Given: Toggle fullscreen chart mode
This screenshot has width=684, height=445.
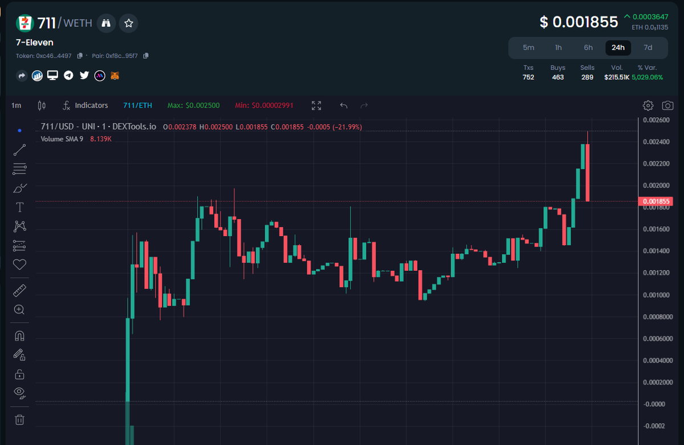Looking at the screenshot, I should [316, 105].
